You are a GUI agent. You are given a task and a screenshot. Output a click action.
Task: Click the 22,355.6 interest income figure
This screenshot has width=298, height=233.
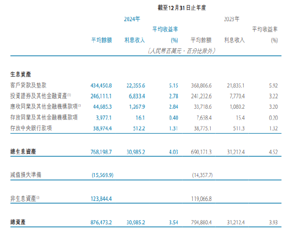click(x=135, y=85)
